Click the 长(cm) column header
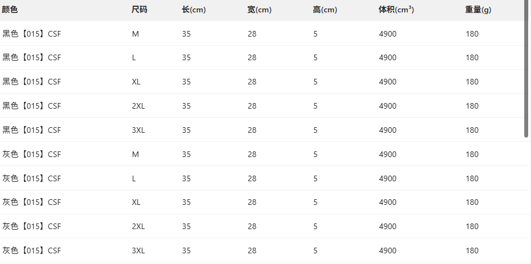 pyautogui.click(x=194, y=10)
